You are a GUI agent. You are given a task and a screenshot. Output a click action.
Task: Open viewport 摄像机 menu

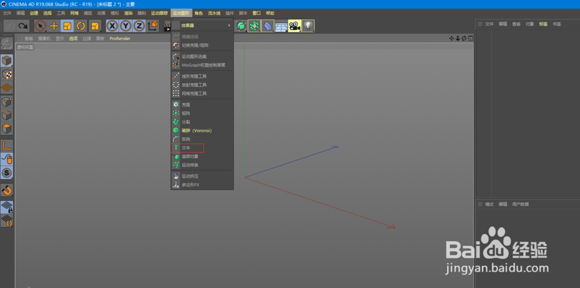point(44,38)
